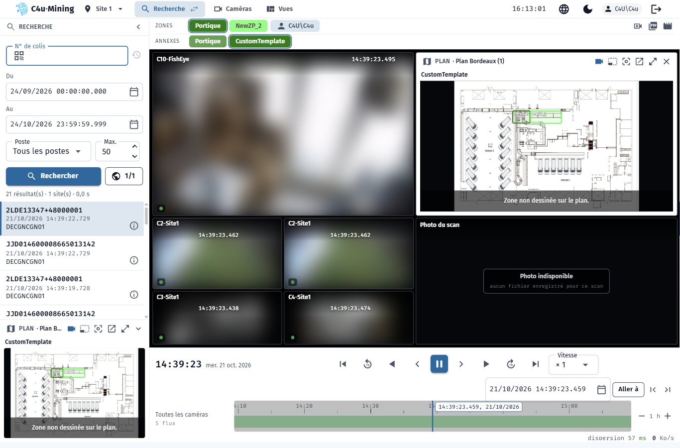
Task: Click the Rechercher button
Action: pyautogui.click(x=53, y=176)
